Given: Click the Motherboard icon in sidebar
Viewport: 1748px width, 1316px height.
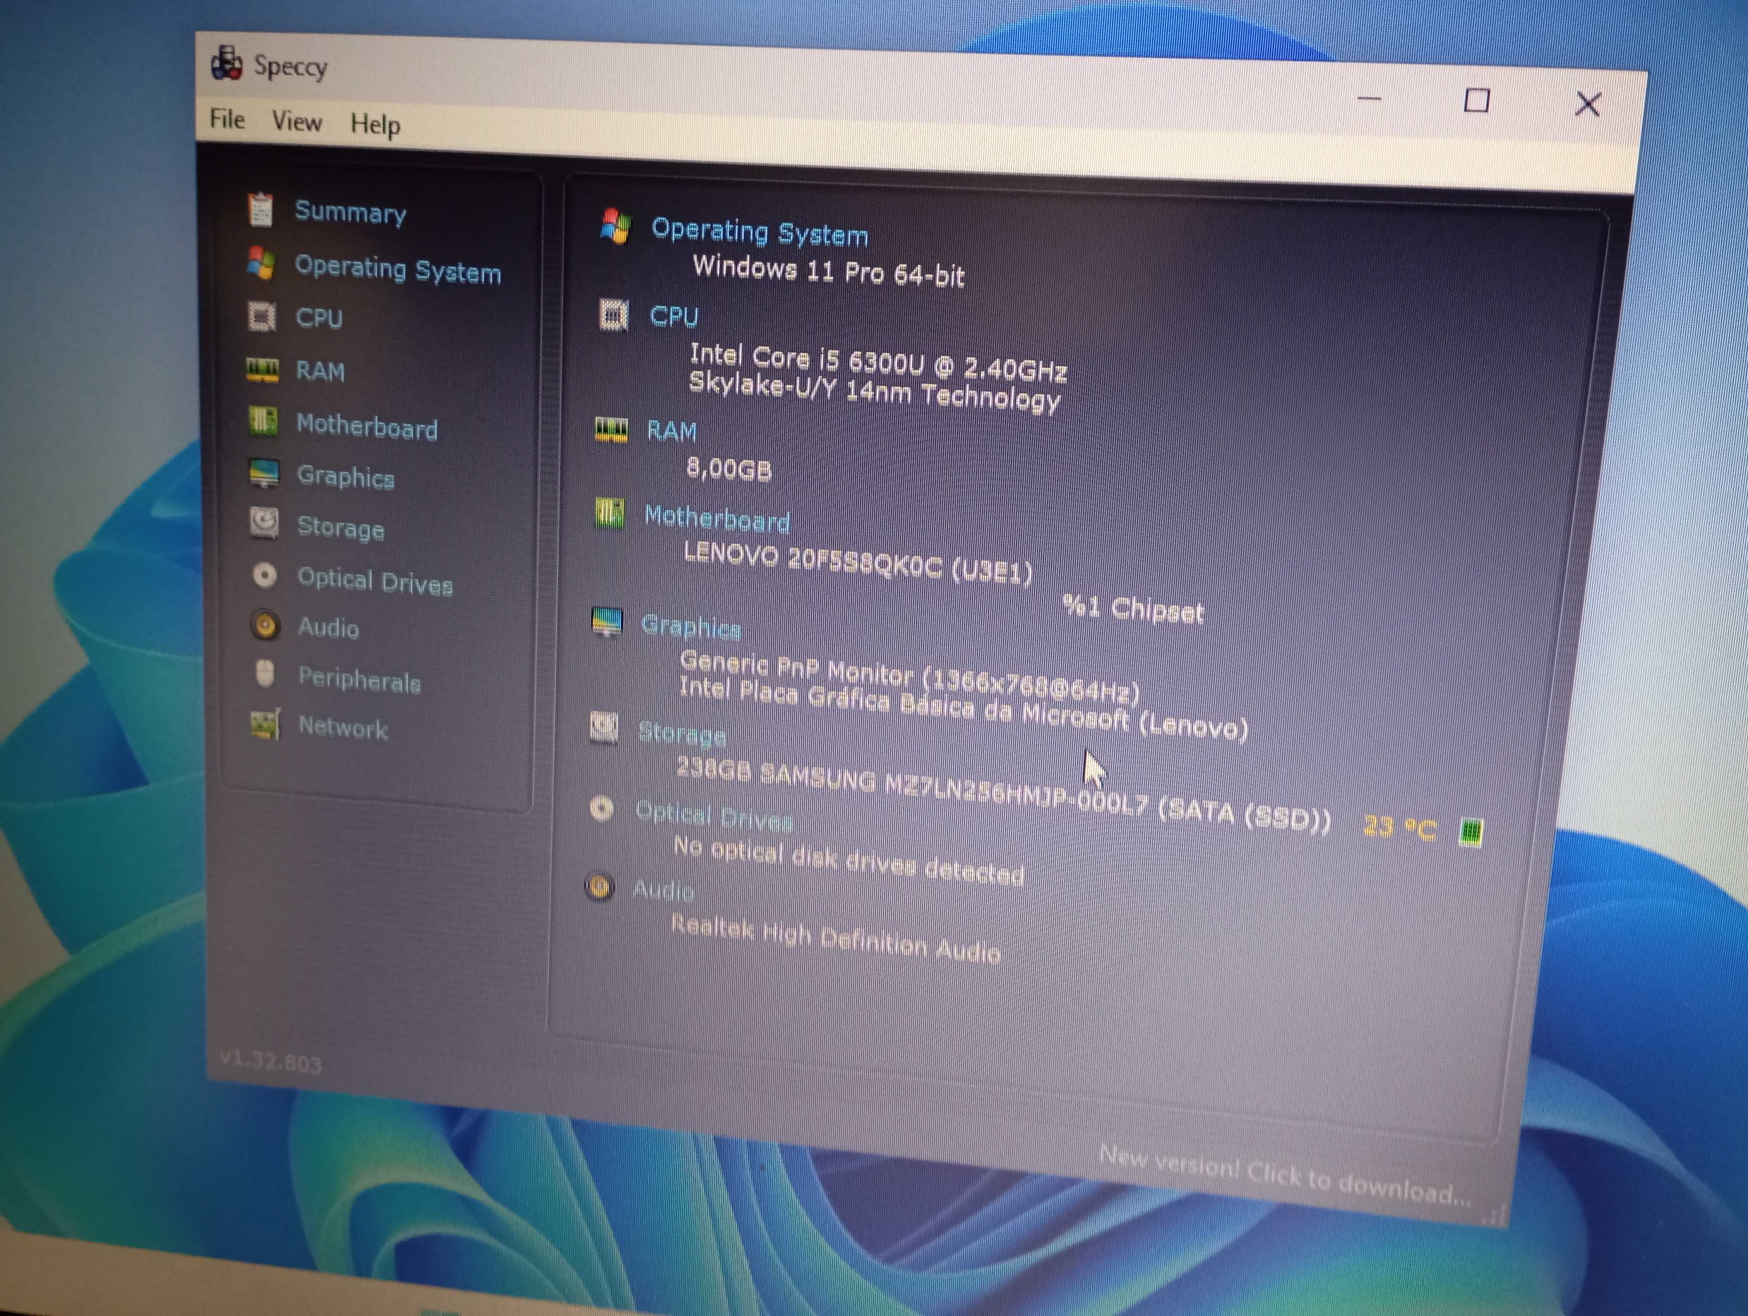Looking at the screenshot, I should point(262,422).
